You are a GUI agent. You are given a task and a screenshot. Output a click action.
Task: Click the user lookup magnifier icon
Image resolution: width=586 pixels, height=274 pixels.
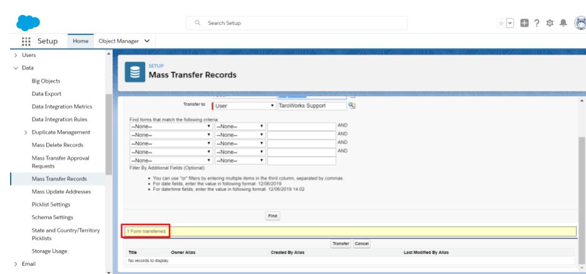(351, 105)
